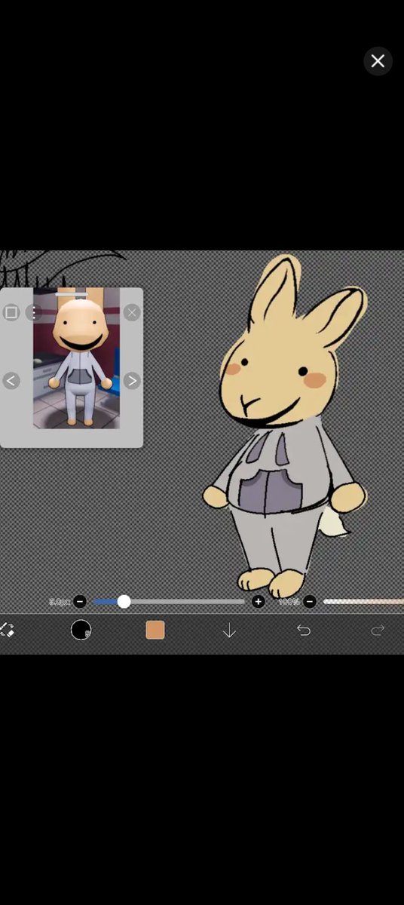
Task: Open the black round brush selector
Action: tap(81, 630)
